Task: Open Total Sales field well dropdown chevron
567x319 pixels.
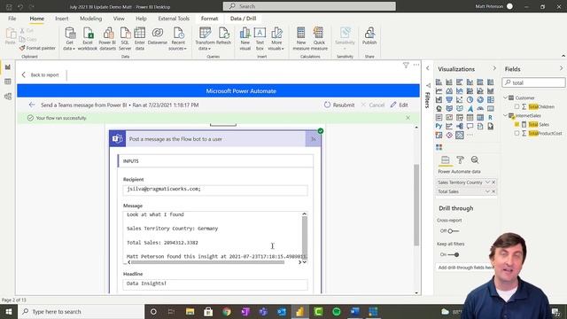Action: 487,191
